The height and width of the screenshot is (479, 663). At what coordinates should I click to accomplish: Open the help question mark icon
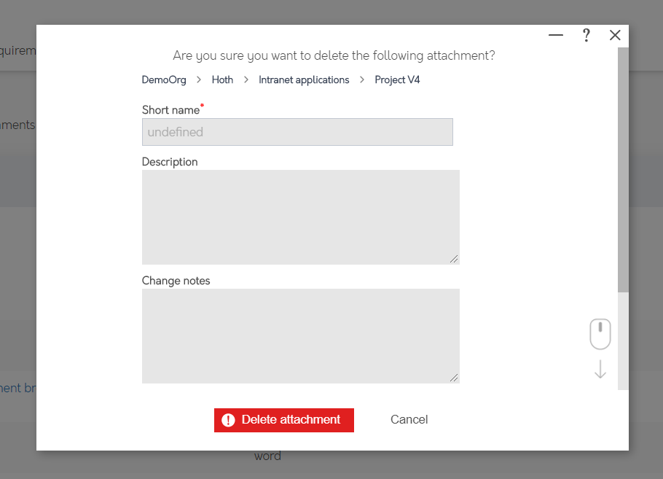point(586,35)
